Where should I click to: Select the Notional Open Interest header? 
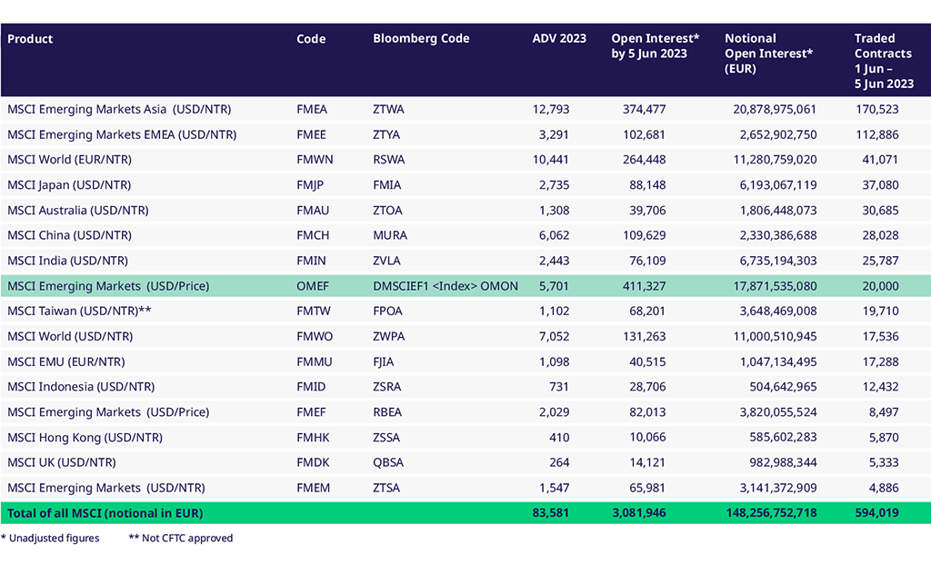tap(768, 53)
